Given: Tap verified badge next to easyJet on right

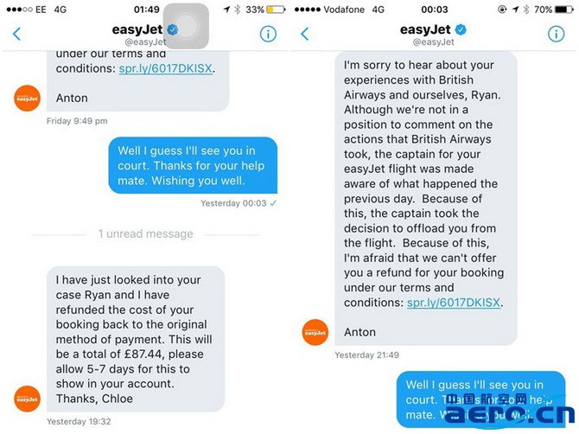Looking at the screenshot, I should (x=461, y=29).
